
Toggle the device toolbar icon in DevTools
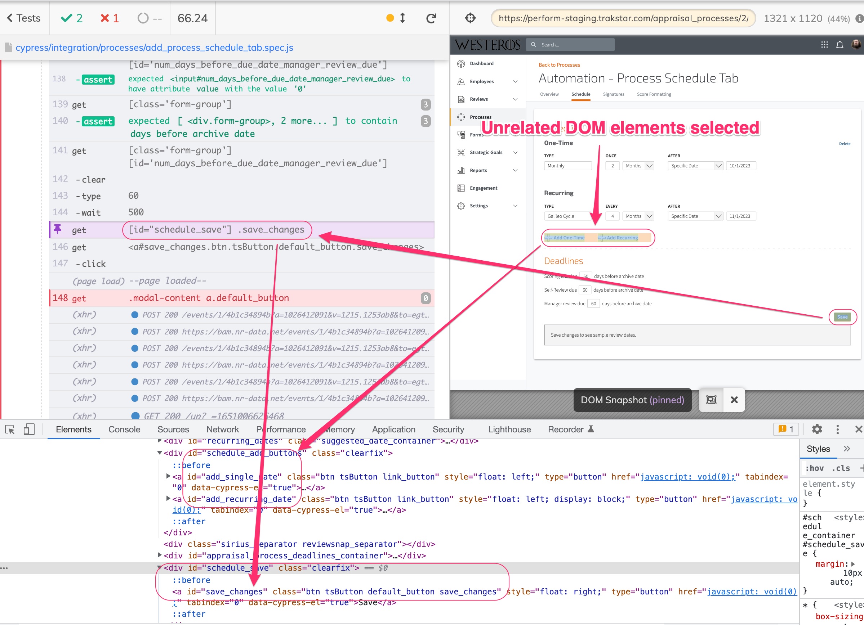click(x=29, y=430)
